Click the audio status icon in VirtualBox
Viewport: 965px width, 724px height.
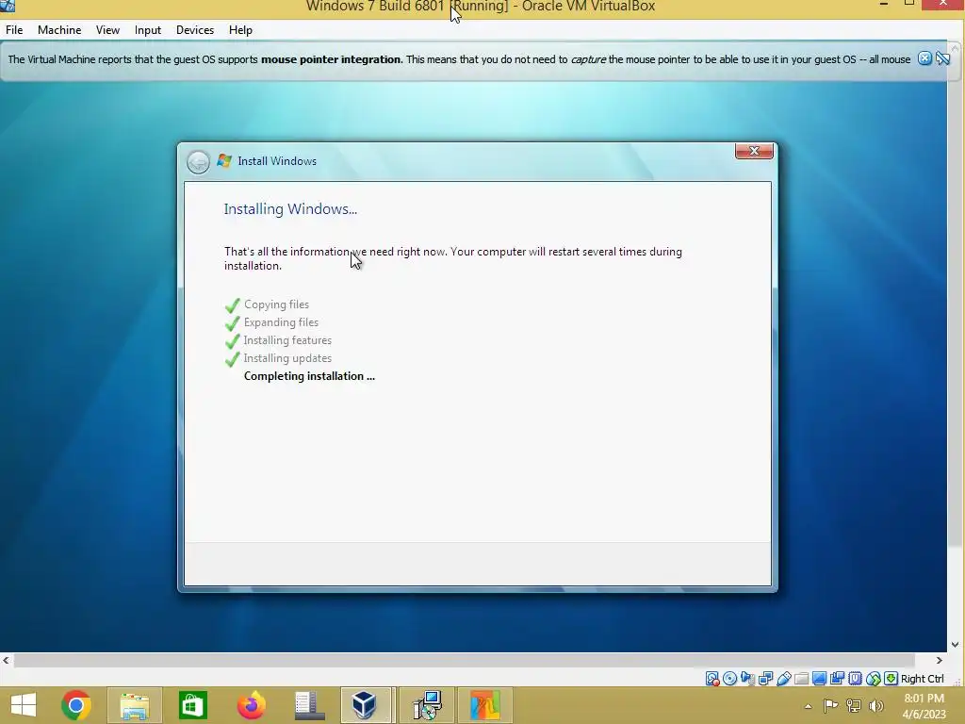pyautogui.click(x=747, y=679)
